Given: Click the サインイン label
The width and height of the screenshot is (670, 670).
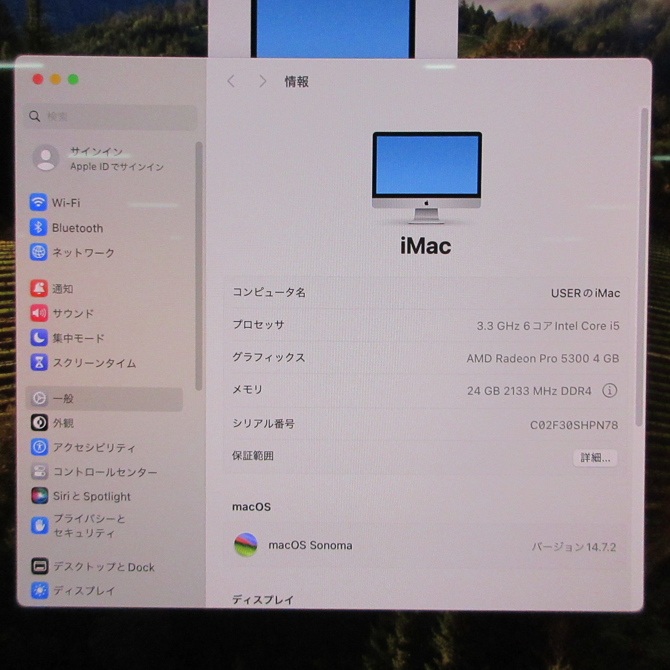Looking at the screenshot, I should [x=96, y=151].
